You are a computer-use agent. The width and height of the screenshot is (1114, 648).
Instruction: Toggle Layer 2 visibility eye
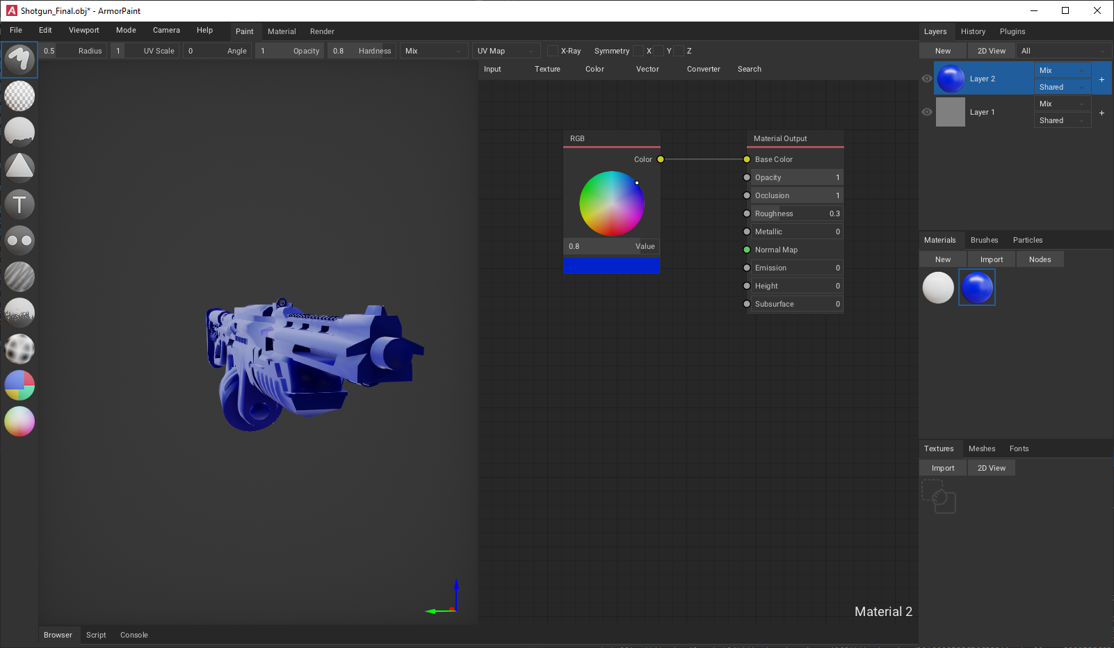coord(927,79)
